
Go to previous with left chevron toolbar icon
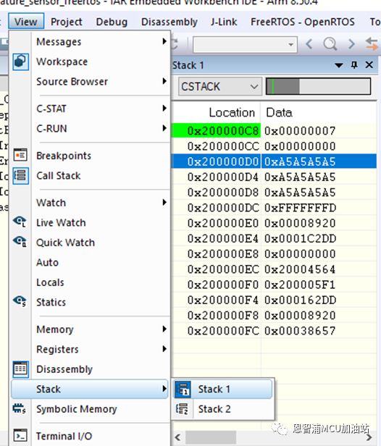[x=309, y=44]
